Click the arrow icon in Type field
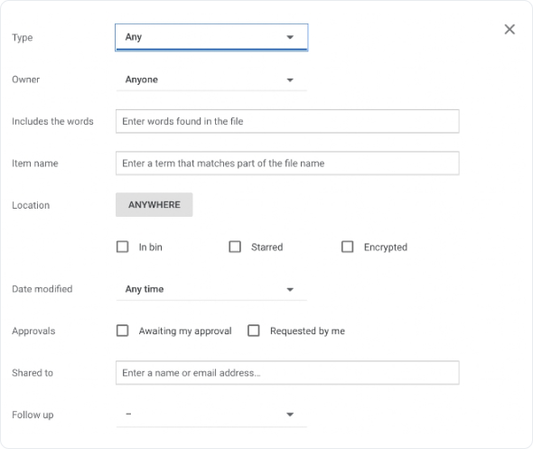This screenshot has width=533, height=449. 290,37
